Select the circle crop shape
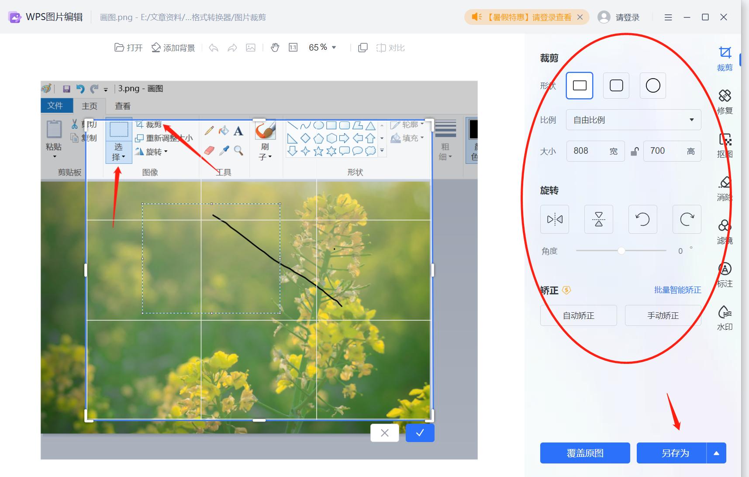Viewport: 749px width, 477px height. pos(652,86)
